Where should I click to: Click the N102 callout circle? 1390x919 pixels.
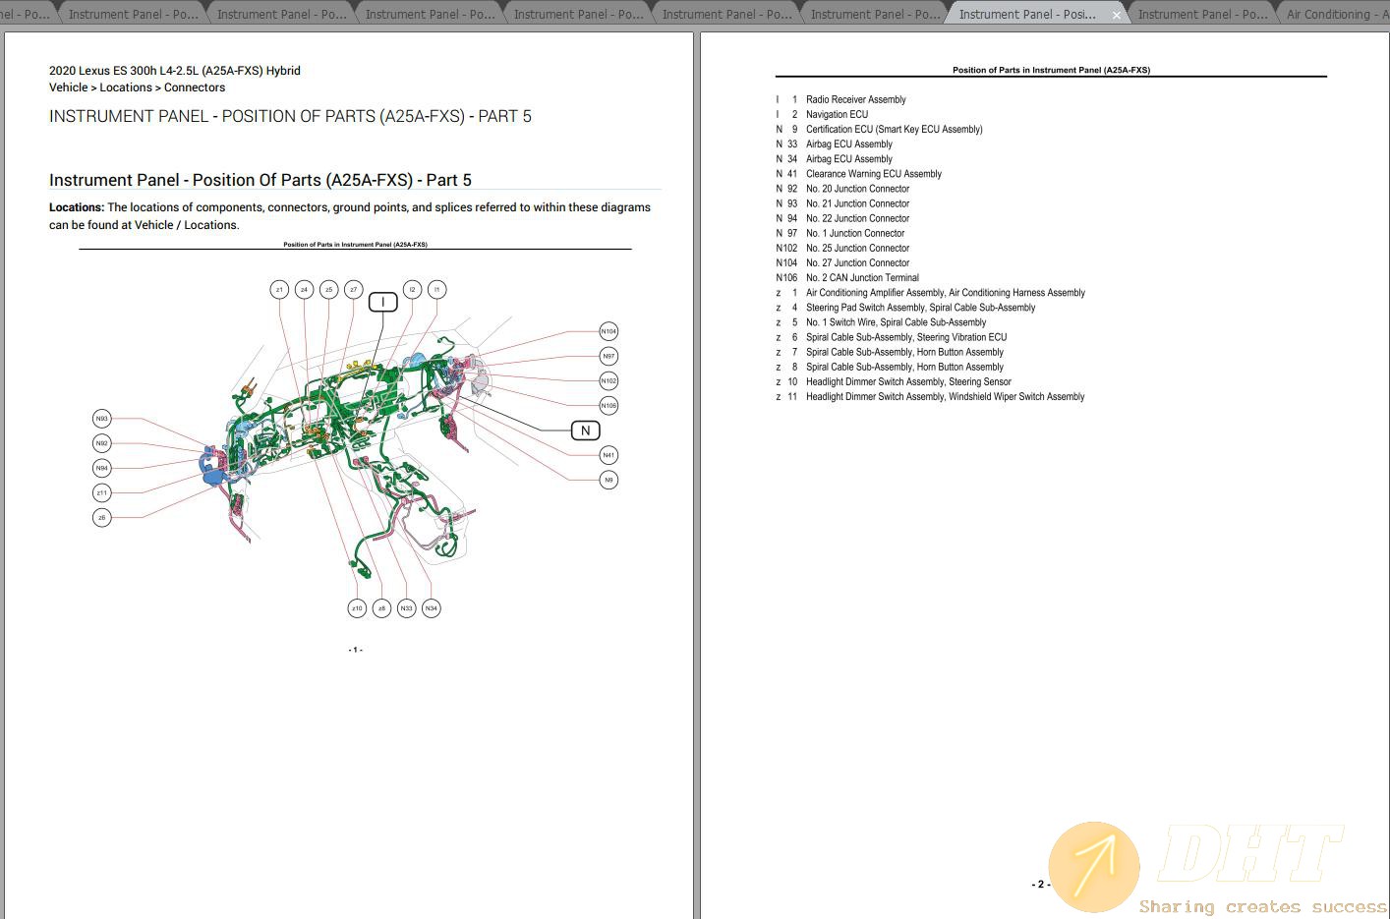point(608,380)
